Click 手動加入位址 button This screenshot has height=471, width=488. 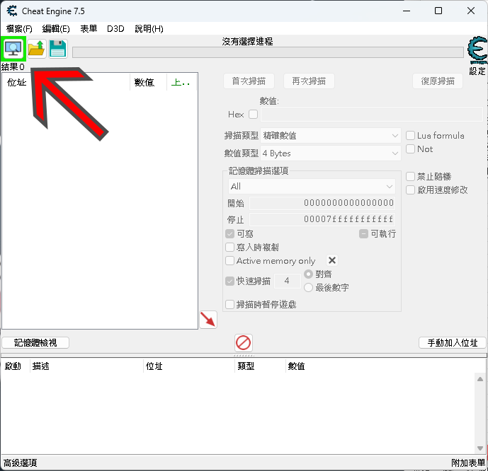[x=452, y=343]
